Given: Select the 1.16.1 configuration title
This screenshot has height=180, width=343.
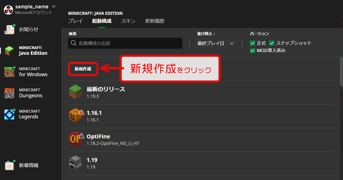Looking at the screenshot, I should (94, 113).
